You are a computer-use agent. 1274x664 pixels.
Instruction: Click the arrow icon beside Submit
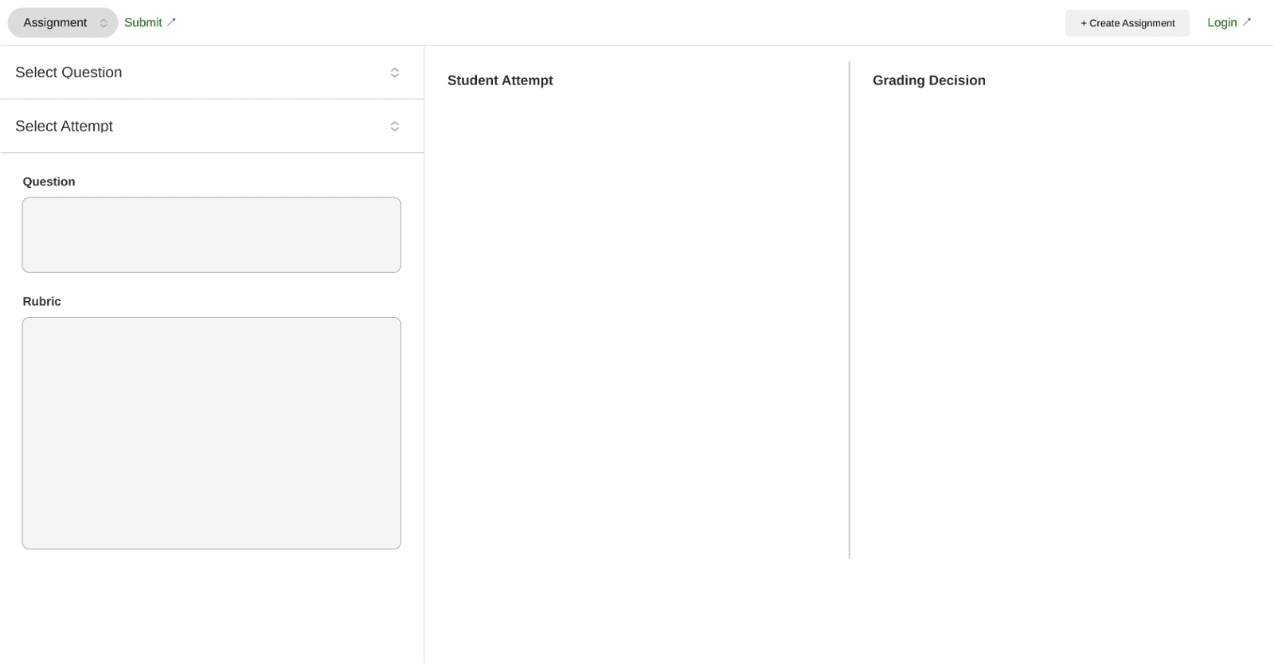click(171, 21)
